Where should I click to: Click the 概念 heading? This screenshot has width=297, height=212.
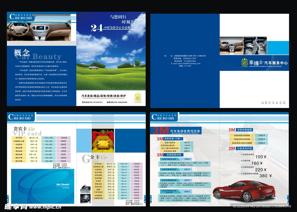coord(22,53)
